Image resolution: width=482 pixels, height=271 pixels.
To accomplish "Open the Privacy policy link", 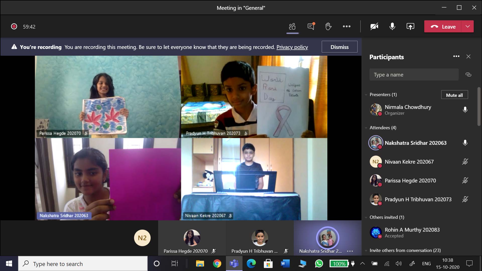I will pos(292,47).
